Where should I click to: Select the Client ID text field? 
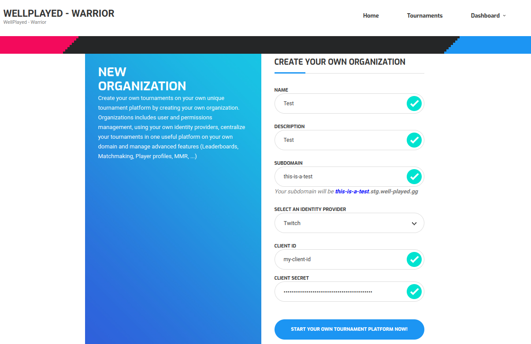339,259
